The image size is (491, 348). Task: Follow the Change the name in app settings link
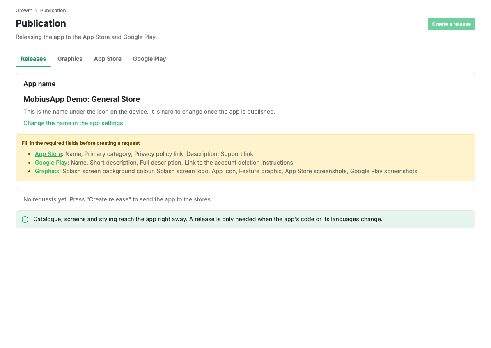coord(73,123)
